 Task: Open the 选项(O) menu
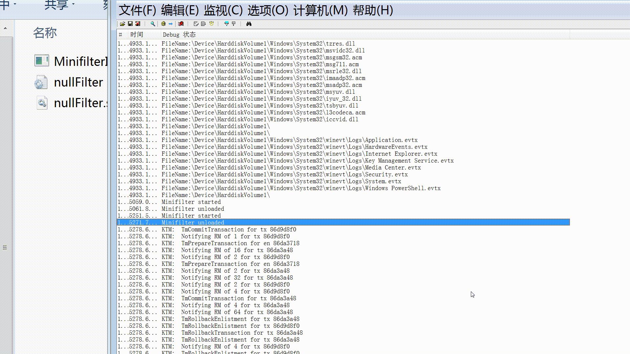coord(267,10)
